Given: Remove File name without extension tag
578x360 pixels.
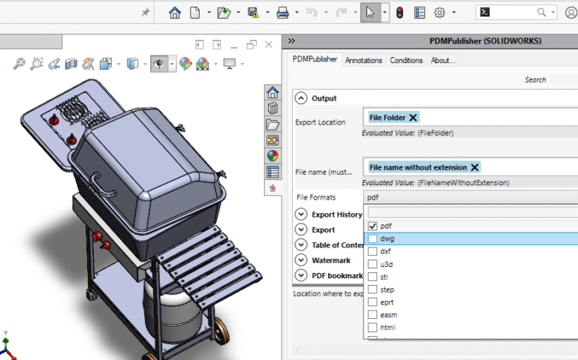Looking at the screenshot, I should 474,167.
